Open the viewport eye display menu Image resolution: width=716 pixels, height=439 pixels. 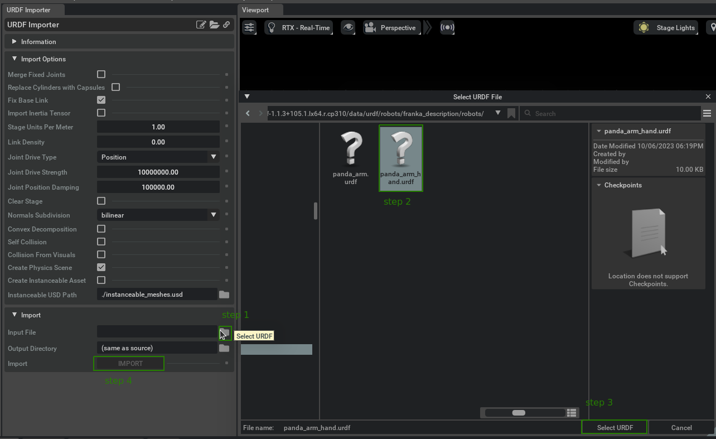click(348, 27)
